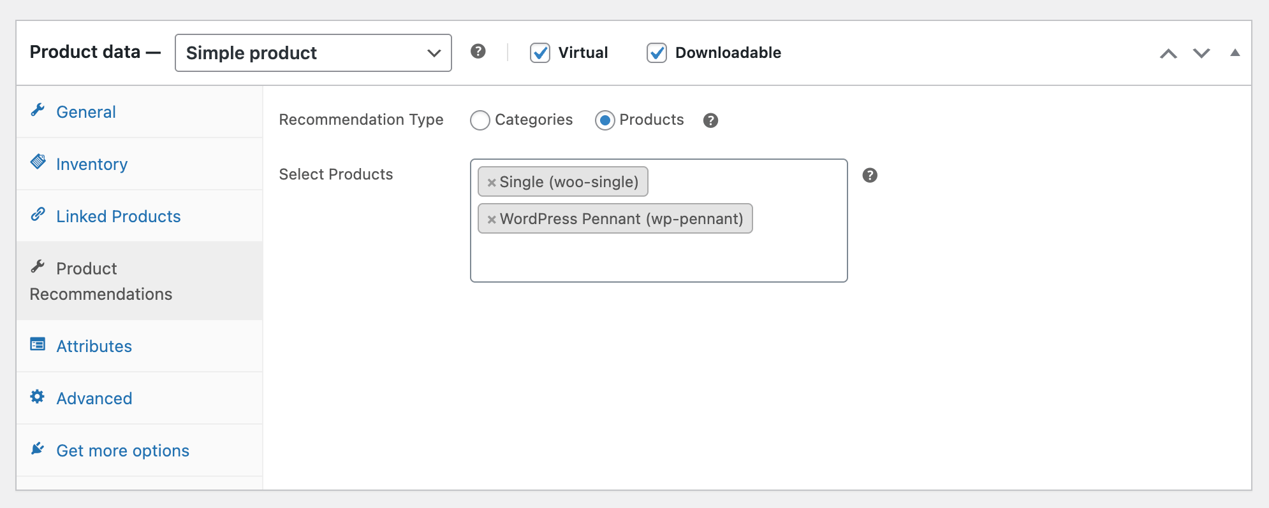Viewport: 1269px width, 508px height.
Task: Move the Product data panel up
Action: click(x=1168, y=53)
